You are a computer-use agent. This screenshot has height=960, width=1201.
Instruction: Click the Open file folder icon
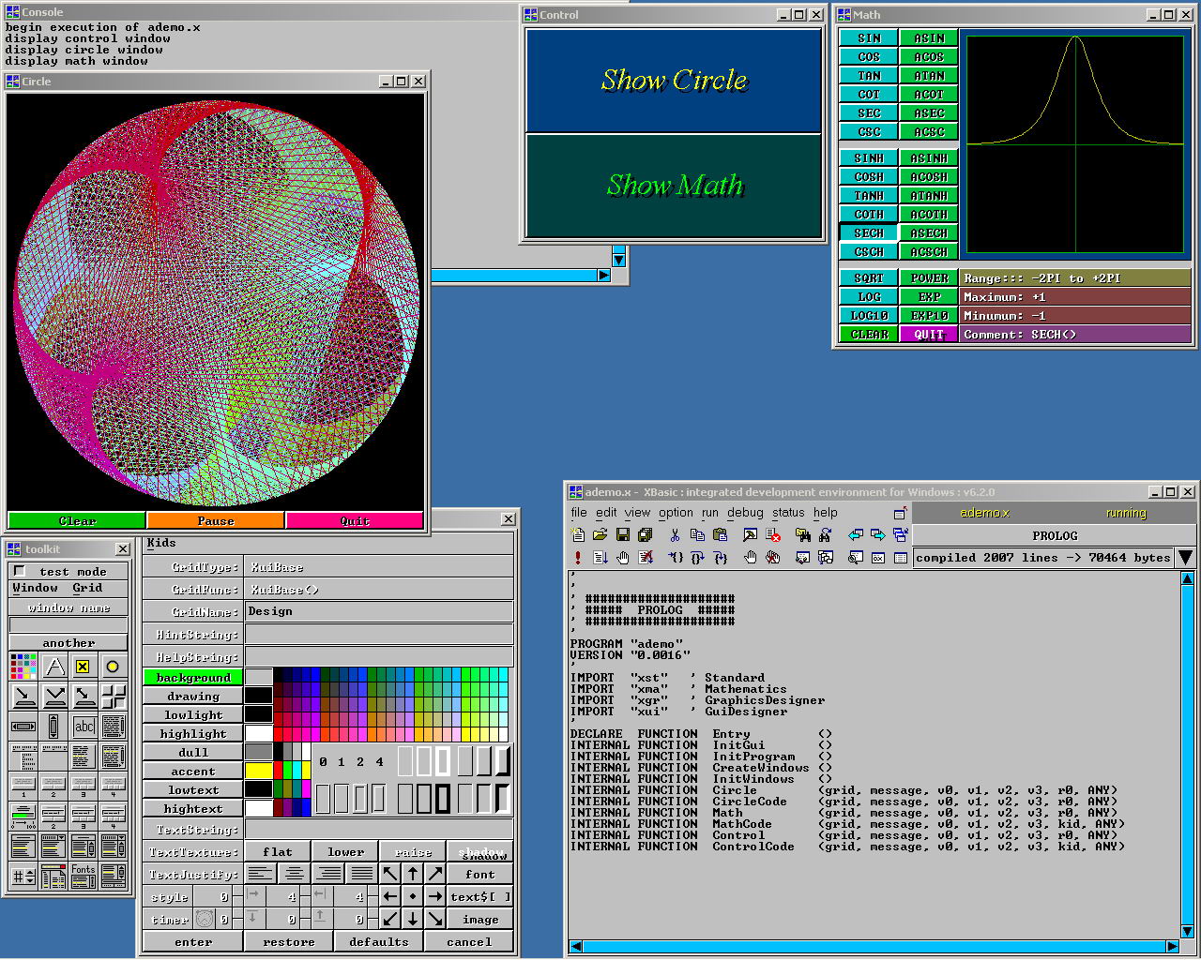[600, 534]
